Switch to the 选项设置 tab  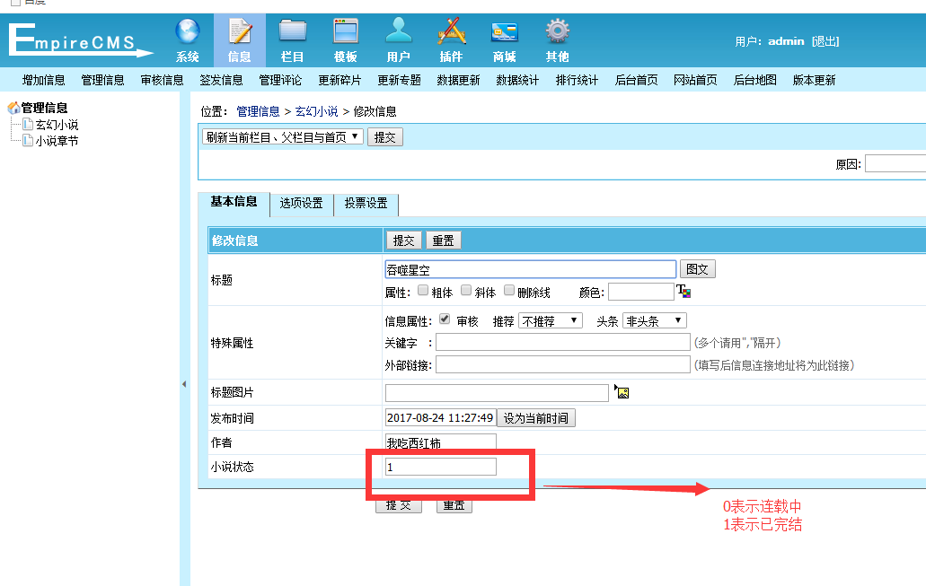click(x=301, y=204)
